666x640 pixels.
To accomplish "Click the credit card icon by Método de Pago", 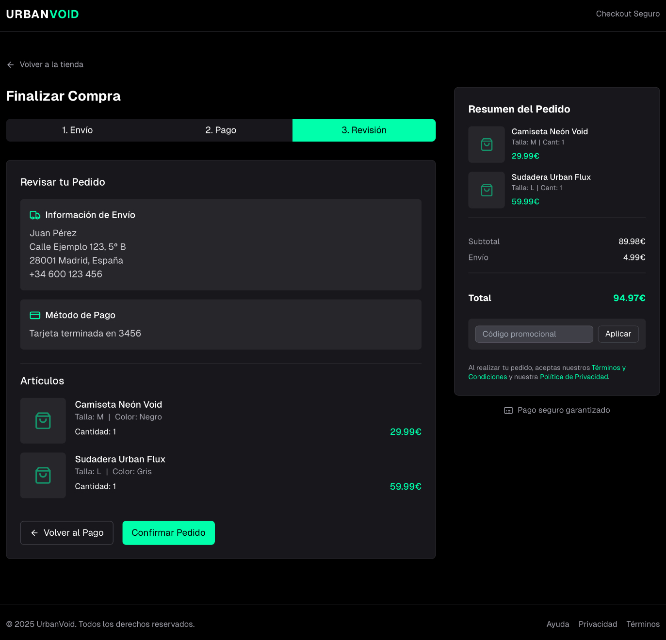I will pyautogui.click(x=35, y=316).
